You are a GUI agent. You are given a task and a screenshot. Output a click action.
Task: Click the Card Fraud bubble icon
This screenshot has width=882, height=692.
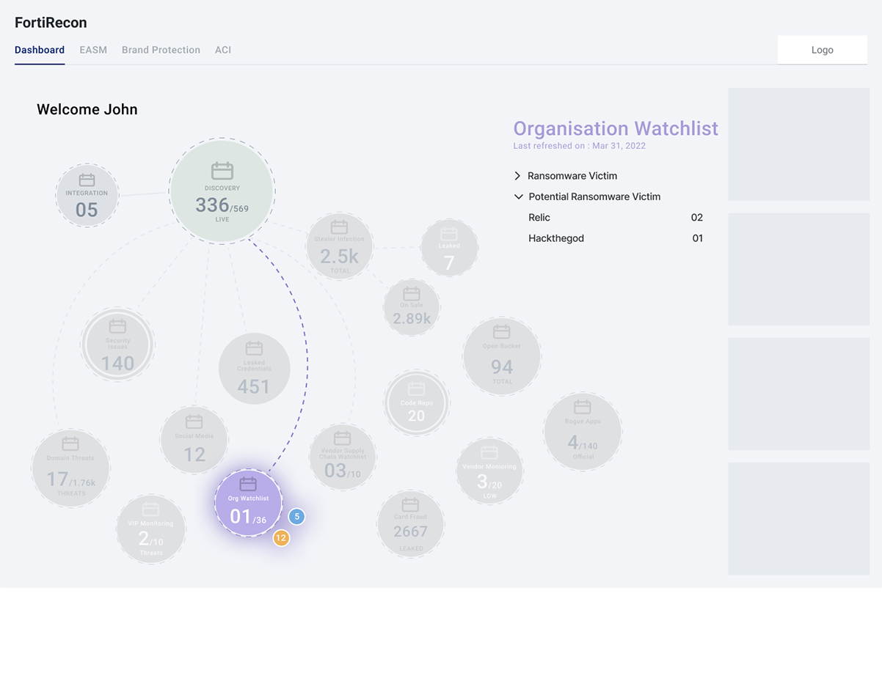click(410, 504)
